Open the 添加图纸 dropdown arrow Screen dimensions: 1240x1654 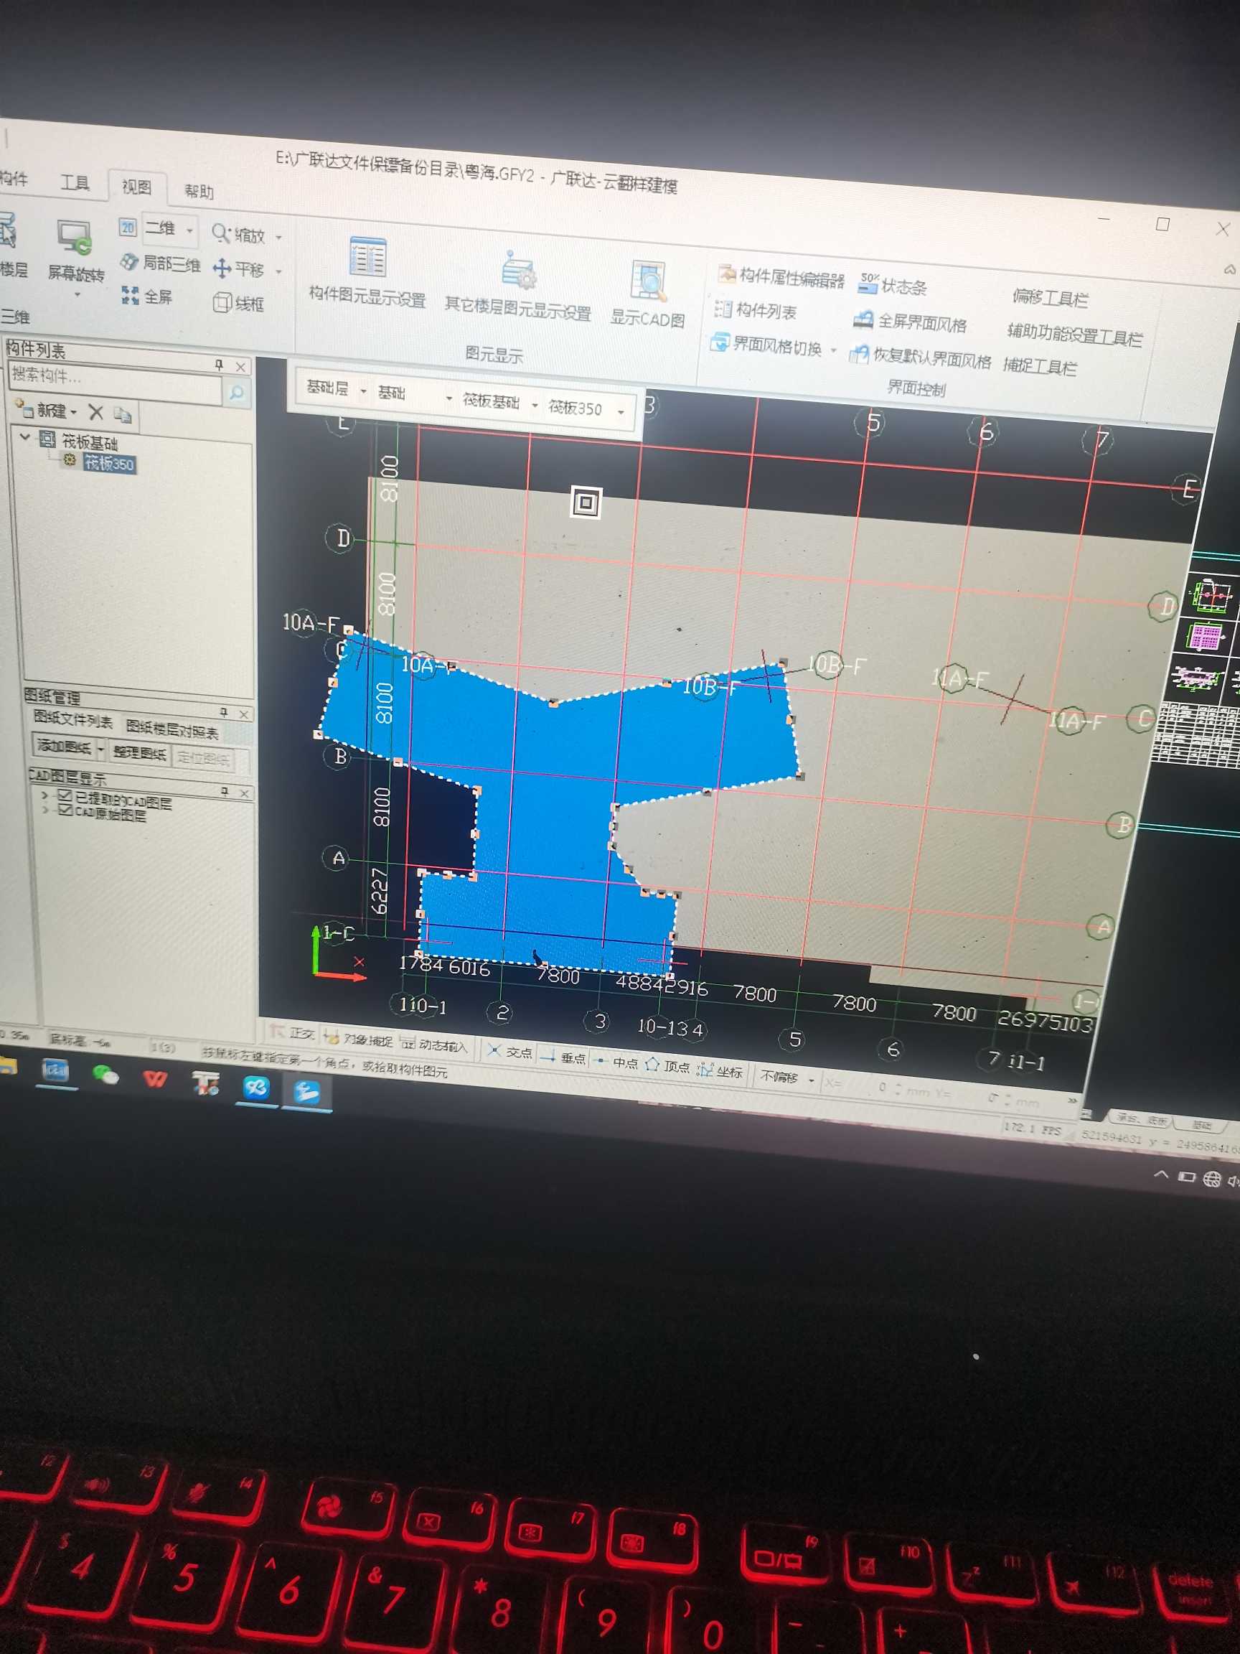pyautogui.click(x=101, y=749)
